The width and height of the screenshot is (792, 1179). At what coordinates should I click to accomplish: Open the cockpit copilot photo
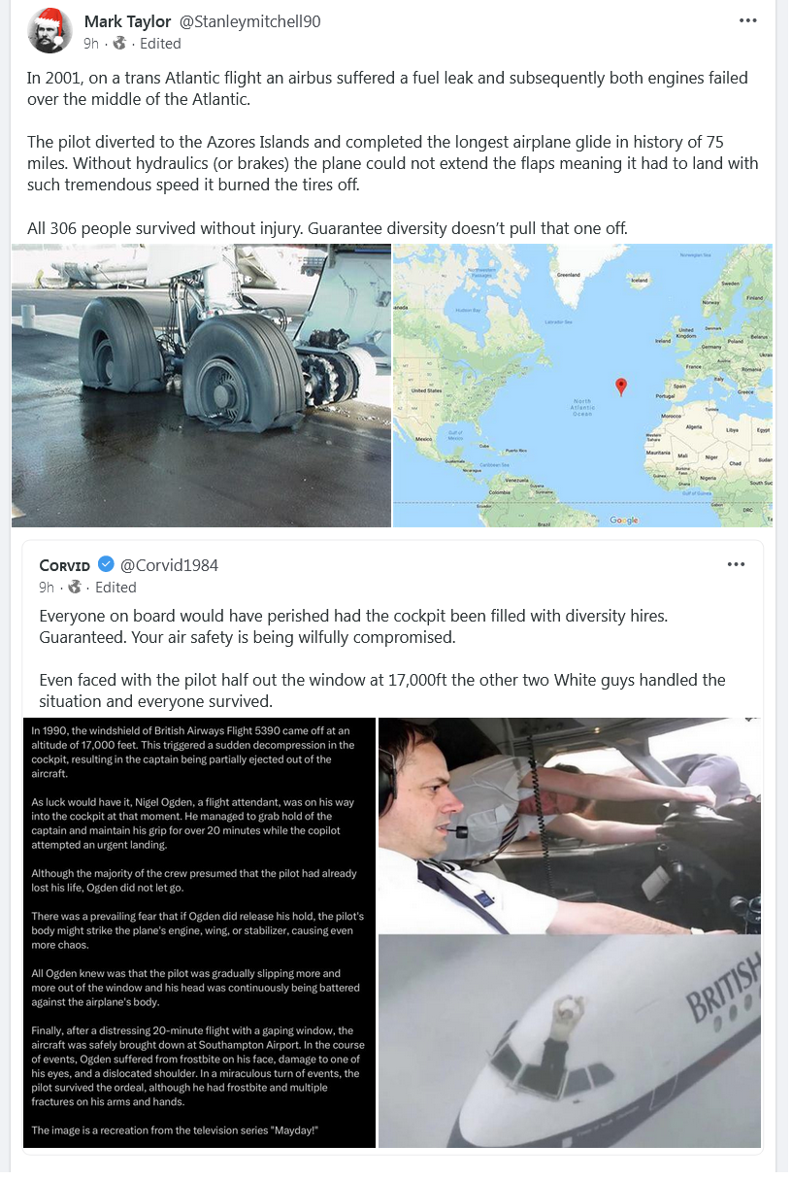click(x=570, y=825)
